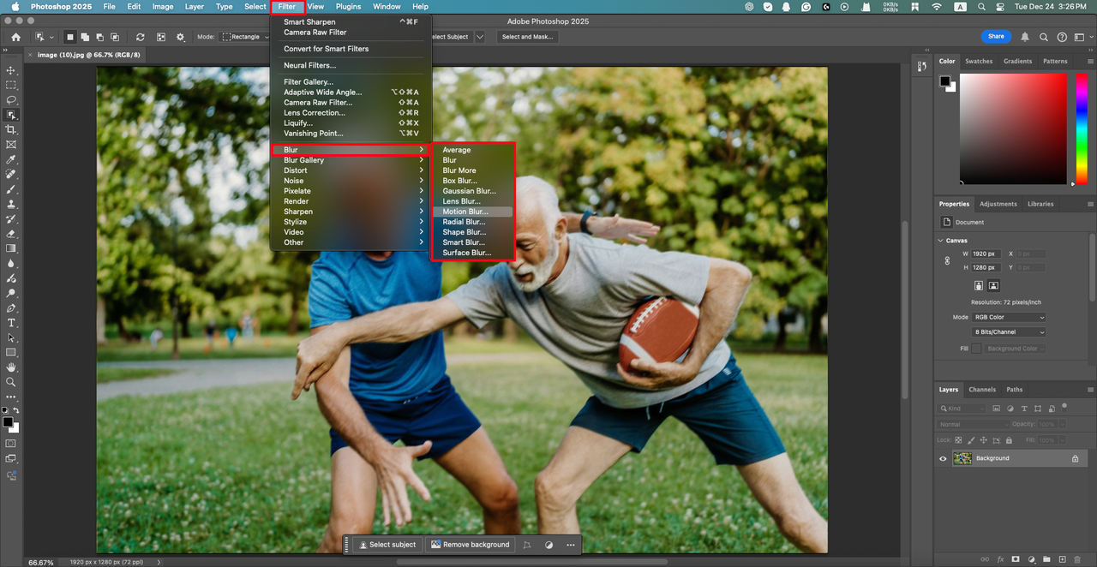The width and height of the screenshot is (1097, 567).
Task: Select the Zoom tool
Action: 11,382
